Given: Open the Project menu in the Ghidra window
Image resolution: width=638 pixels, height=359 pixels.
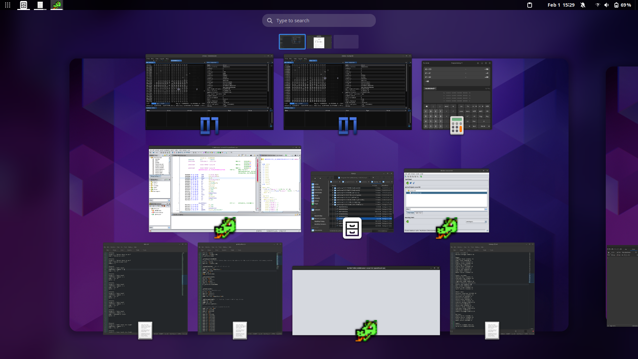Looking at the screenshot, I should pyautogui.click(x=413, y=174).
